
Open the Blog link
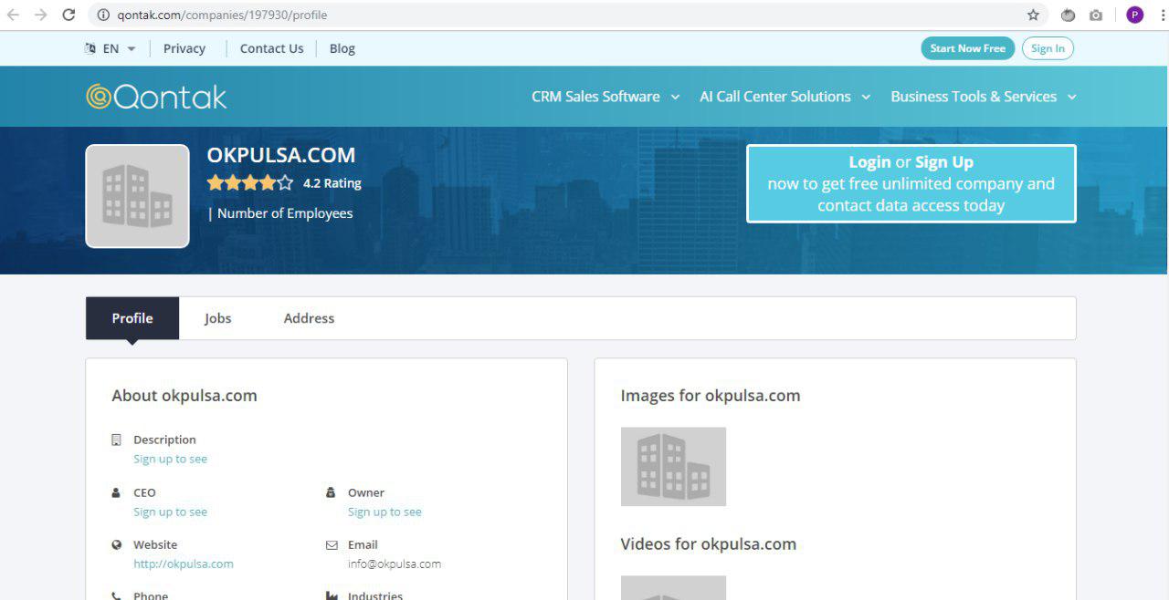pyautogui.click(x=342, y=48)
